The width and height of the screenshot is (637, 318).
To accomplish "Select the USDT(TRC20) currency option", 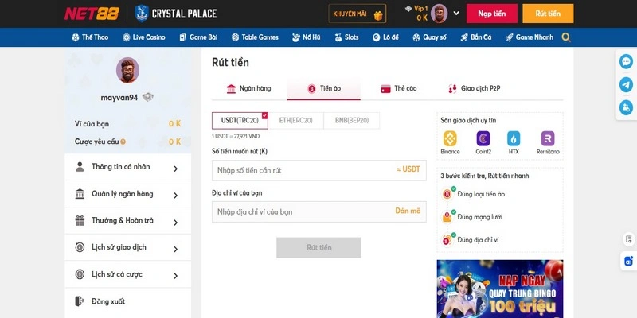I will click(x=240, y=121).
